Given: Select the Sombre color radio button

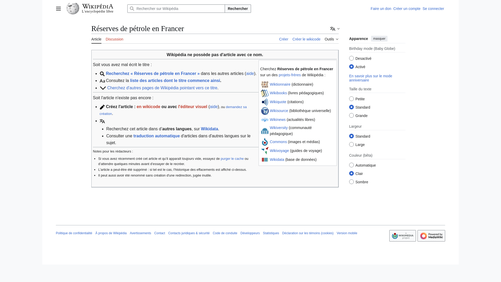Looking at the screenshot, I should click(351, 182).
